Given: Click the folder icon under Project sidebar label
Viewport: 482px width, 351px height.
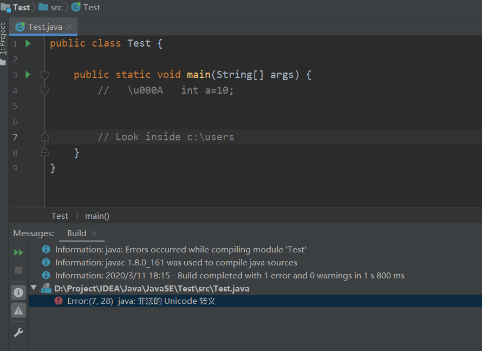Looking at the screenshot, I should click(x=3, y=62).
